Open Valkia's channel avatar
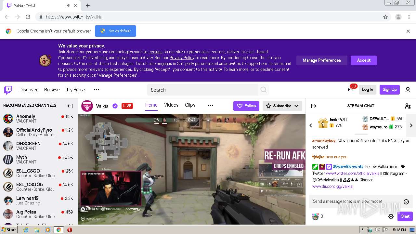The image size is (416, 234). (x=87, y=106)
